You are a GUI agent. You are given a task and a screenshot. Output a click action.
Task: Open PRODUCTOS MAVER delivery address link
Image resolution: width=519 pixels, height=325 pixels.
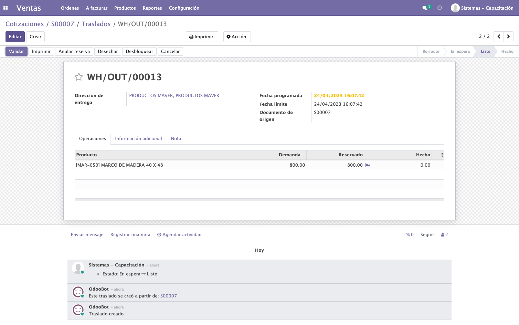(174, 96)
